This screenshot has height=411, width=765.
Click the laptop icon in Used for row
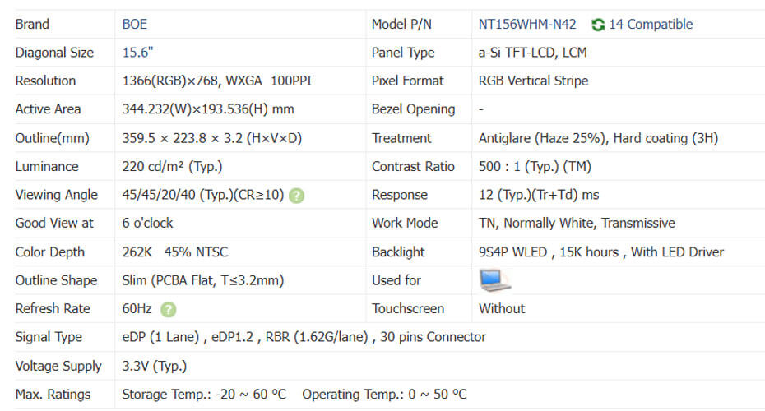click(x=494, y=281)
